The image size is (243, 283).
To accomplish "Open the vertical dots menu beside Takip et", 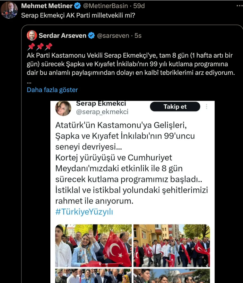I will coord(206,107).
